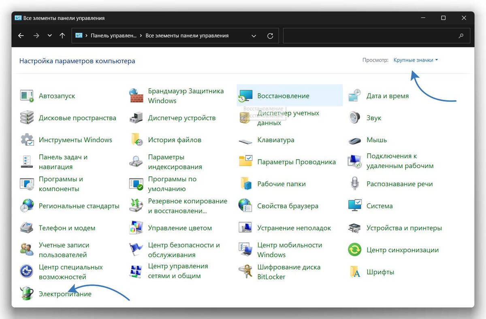This screenshot has height=319, width=486.
Task: Click Резервное копирование и восстановление icon
Action: tap(136, 206)
